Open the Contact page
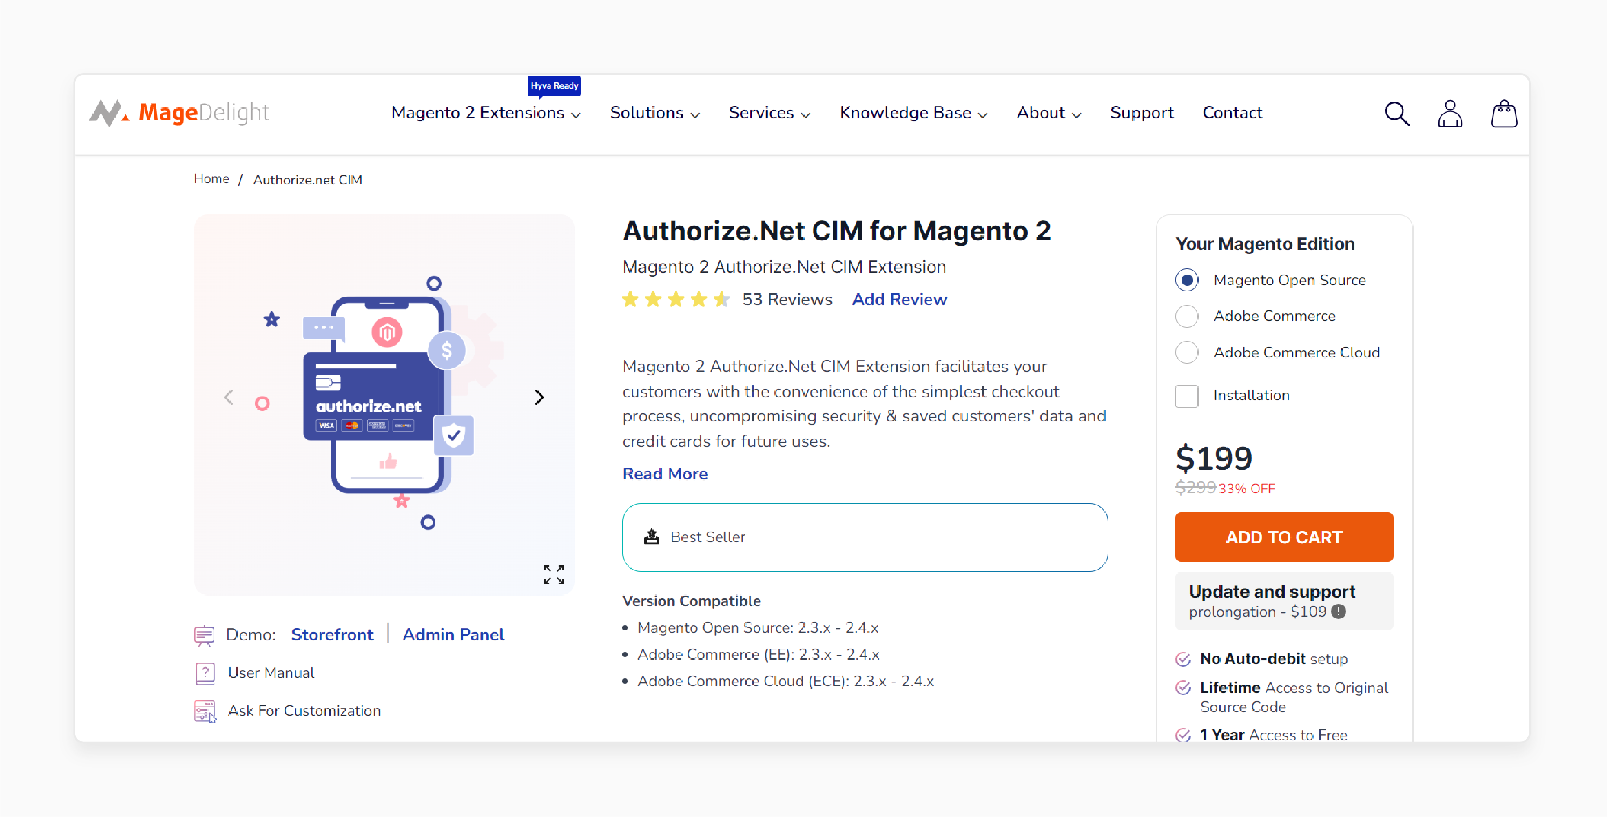This screenshot has height=817, width=1607. pyautogui.click(x=1233, y=113)
